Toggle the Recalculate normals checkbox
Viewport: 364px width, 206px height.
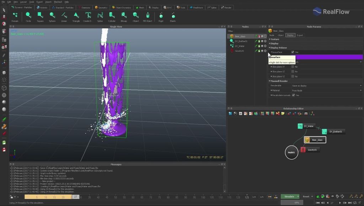(293, 95)
